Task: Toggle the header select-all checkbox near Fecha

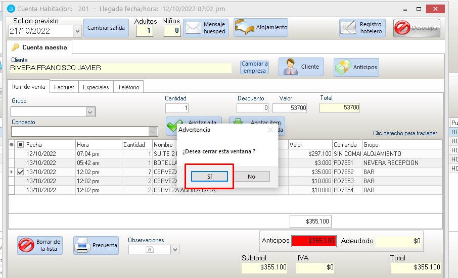Action: click(x=20, y=145)
